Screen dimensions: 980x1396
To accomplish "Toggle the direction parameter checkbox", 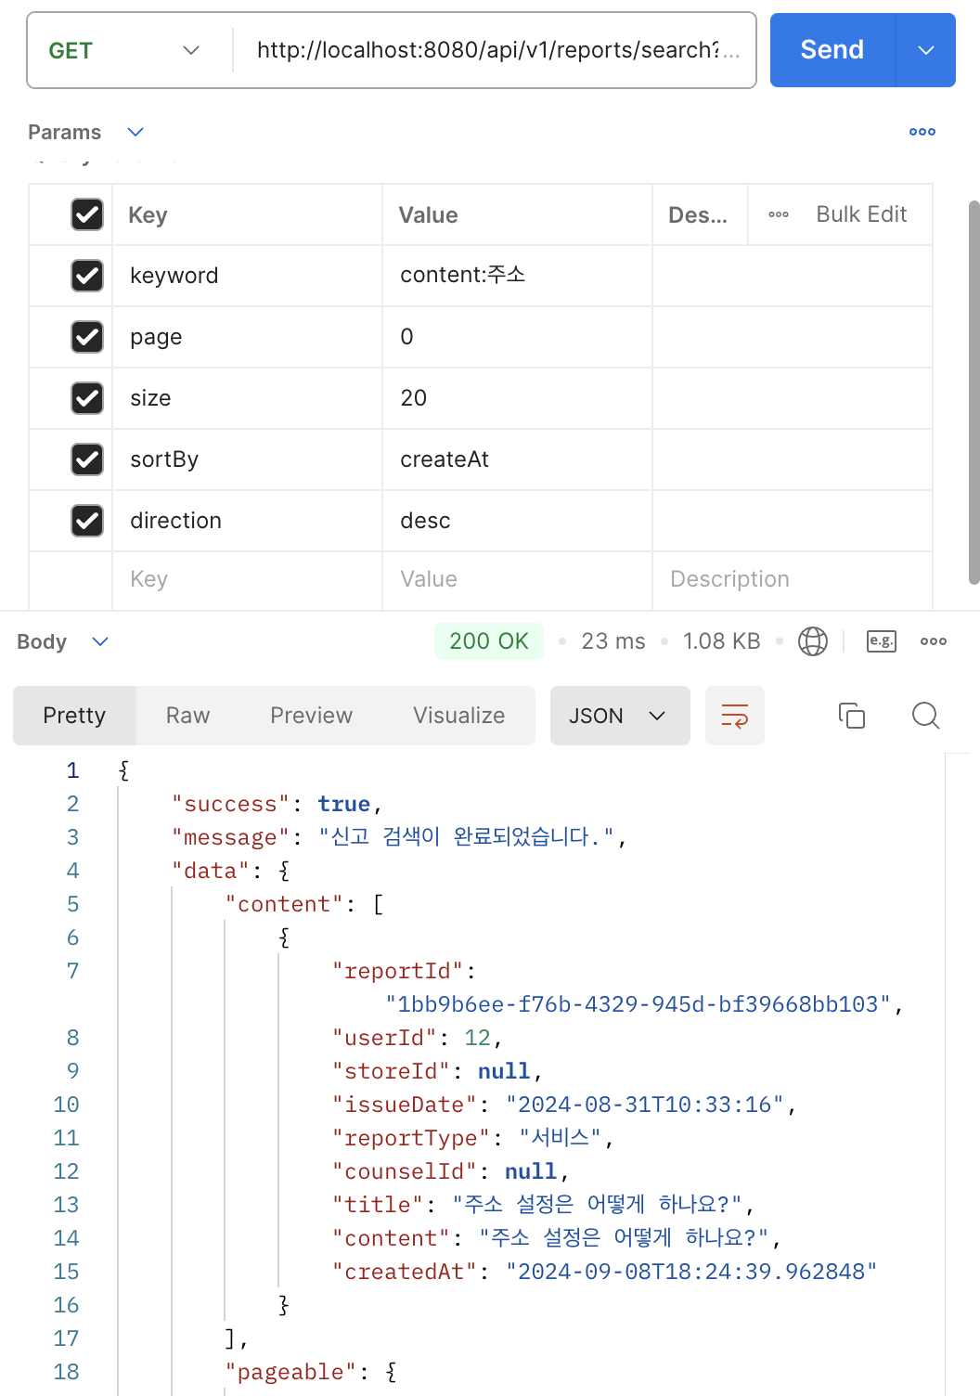I will [87, 521].
